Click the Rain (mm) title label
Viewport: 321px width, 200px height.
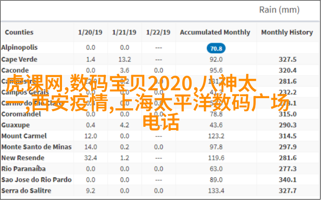pyautogui.click(x=279, y=10)
